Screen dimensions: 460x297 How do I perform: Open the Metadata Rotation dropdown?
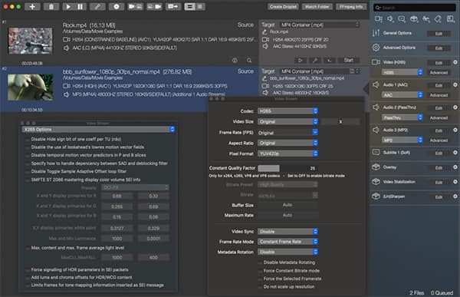coord(287,252)
